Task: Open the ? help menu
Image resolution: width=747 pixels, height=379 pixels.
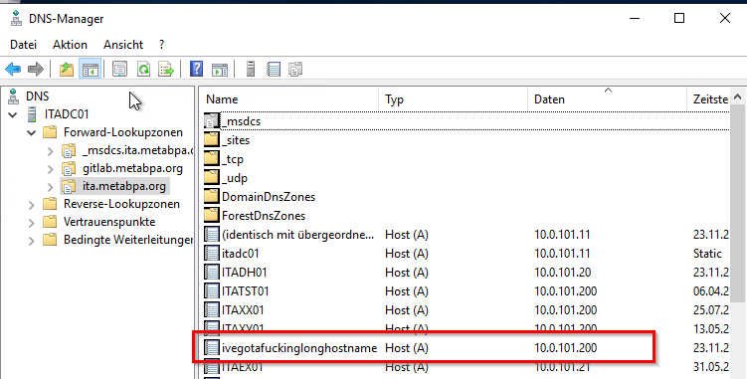Action: pyautogui.click(x=161, y=45)
